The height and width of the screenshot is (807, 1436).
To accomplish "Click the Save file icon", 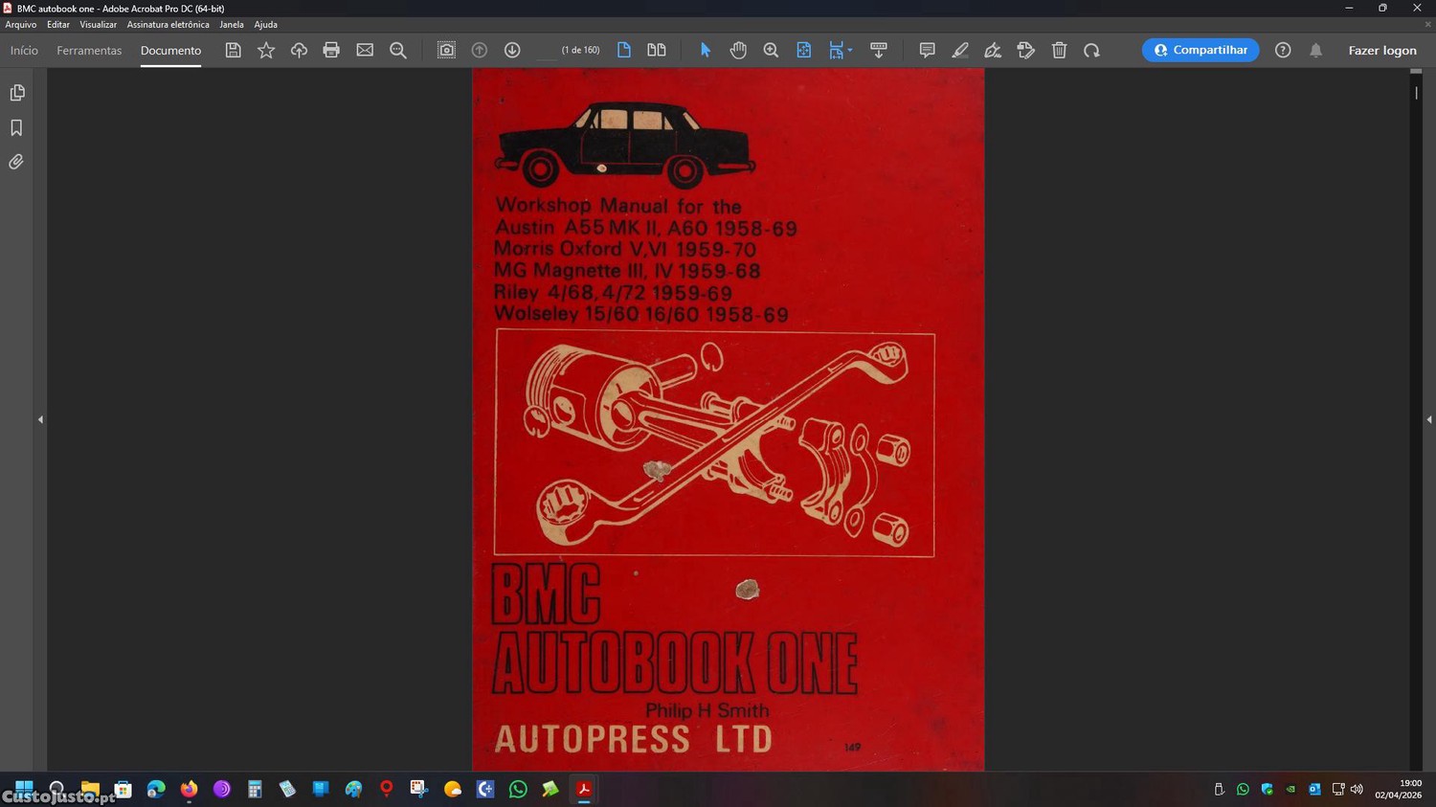I will coord(233,51).
